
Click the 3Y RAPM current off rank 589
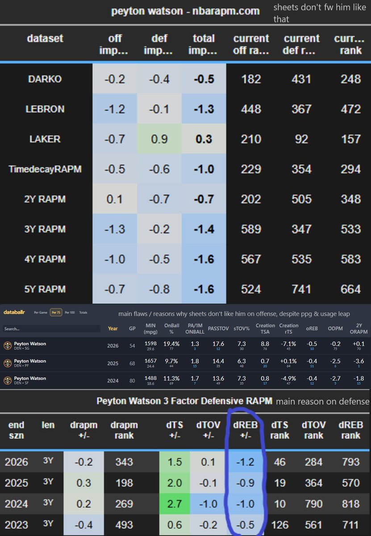click(x=251, y=229)
